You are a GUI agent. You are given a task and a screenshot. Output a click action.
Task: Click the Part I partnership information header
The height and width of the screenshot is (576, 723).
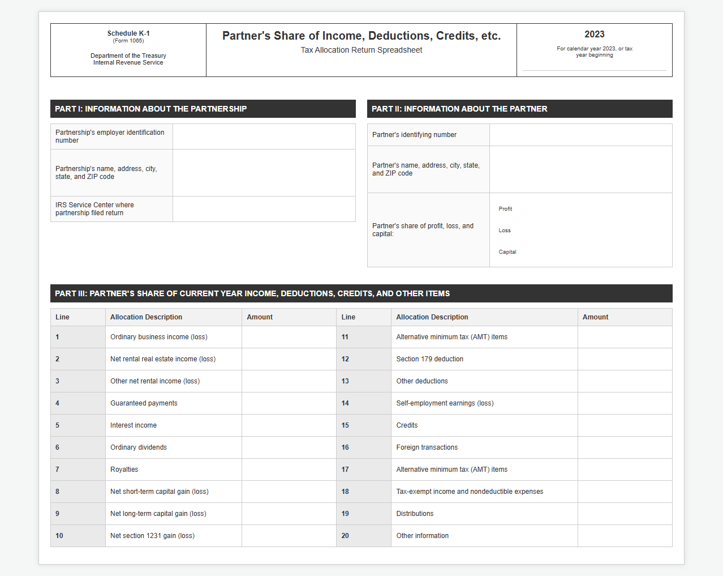tap(203, 109)
